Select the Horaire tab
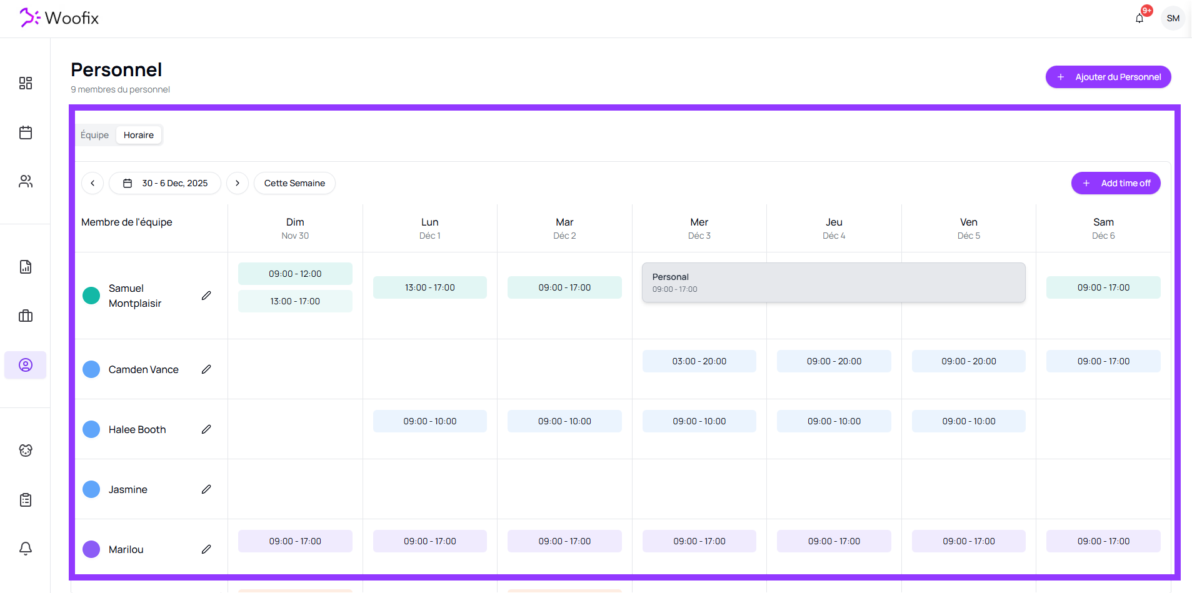Image resolution: width=1192 pixels, height=593 pixels. pyautogui.click(x=139, y=135)
